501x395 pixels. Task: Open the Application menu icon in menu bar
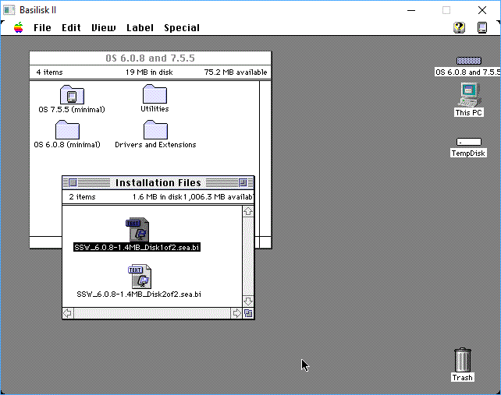[x=482, y=27]
